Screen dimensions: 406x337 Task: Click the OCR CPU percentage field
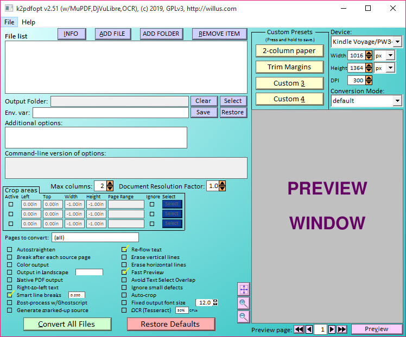182,310
